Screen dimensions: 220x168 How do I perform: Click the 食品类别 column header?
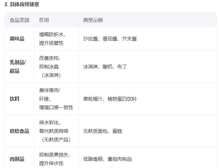point(19,20)
